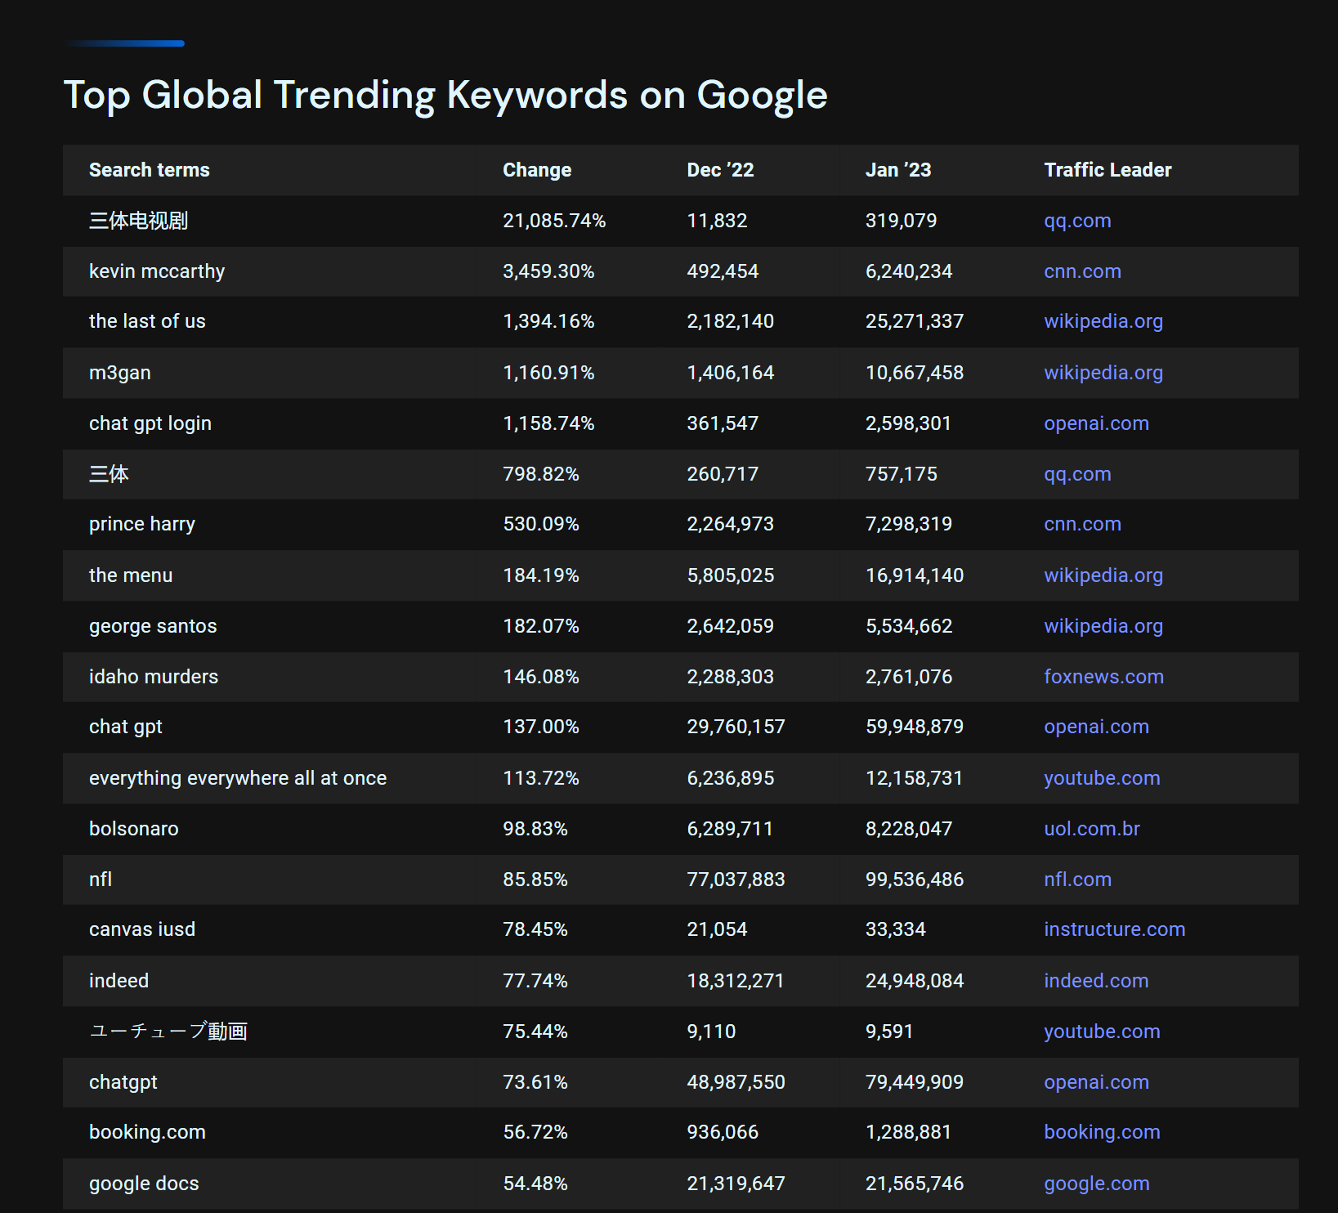Select the george santos search term cell
1338x1213 pixels.
153,626
